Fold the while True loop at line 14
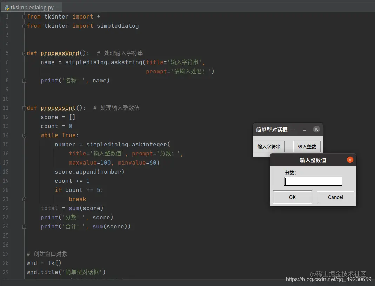The image size is (375, 286). coord(24,135)
